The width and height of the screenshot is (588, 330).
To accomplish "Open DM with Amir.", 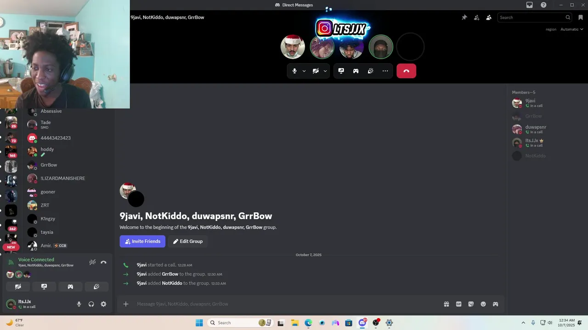I will (69, 246).
